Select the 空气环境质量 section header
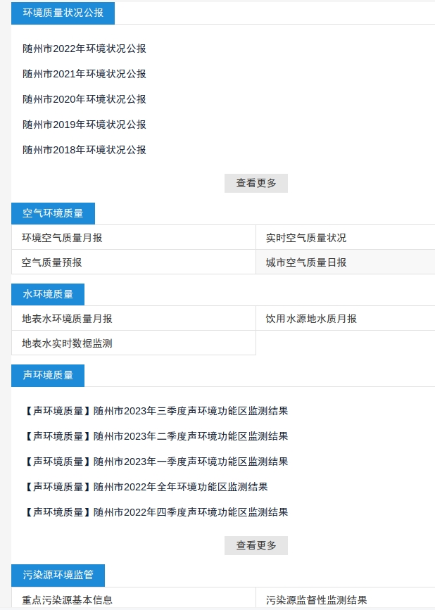The height and width of the screenshot is (610, 435). pos(53,213)
